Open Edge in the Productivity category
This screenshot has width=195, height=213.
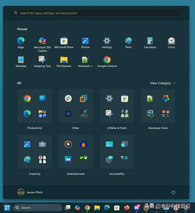click(x=27, y=113)
